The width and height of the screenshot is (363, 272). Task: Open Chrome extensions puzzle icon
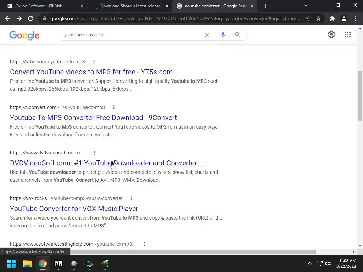pyautogui.click(x=333, y=18)
